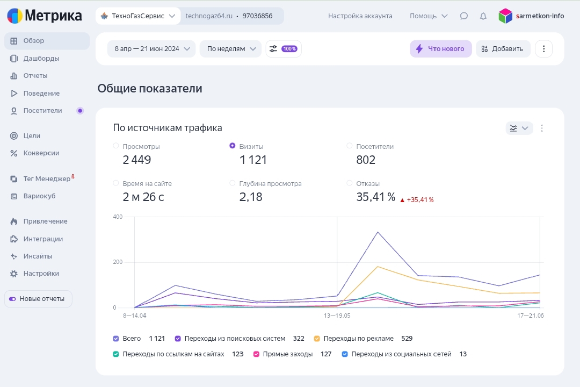This screenshot has width=580, height=387.
Task: Toggle the Прямые заходы legend checkbox
Action: click(256, 354)
